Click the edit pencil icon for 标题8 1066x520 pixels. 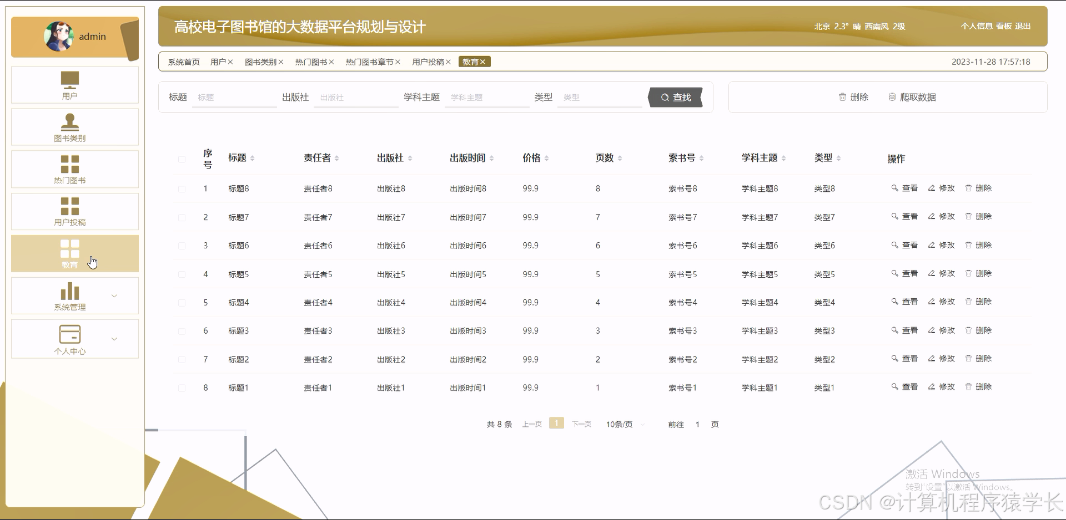[932, 188]
